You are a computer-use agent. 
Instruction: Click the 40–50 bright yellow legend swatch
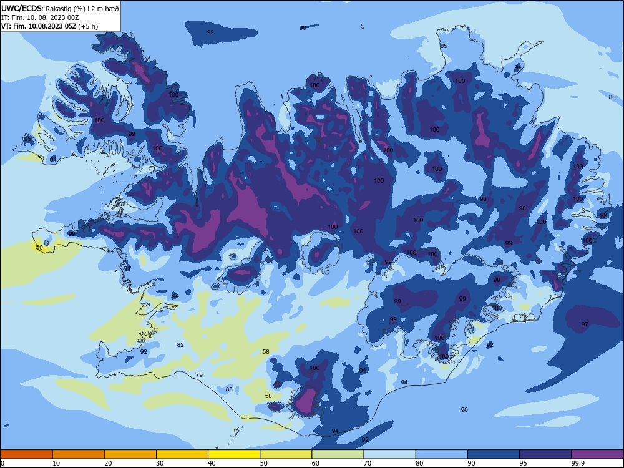click(x=234, y=454)
